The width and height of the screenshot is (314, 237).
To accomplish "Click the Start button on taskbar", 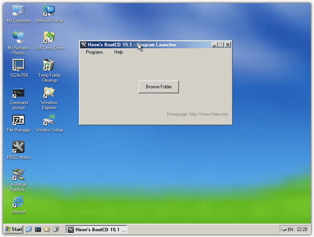I will pos(14,229).
